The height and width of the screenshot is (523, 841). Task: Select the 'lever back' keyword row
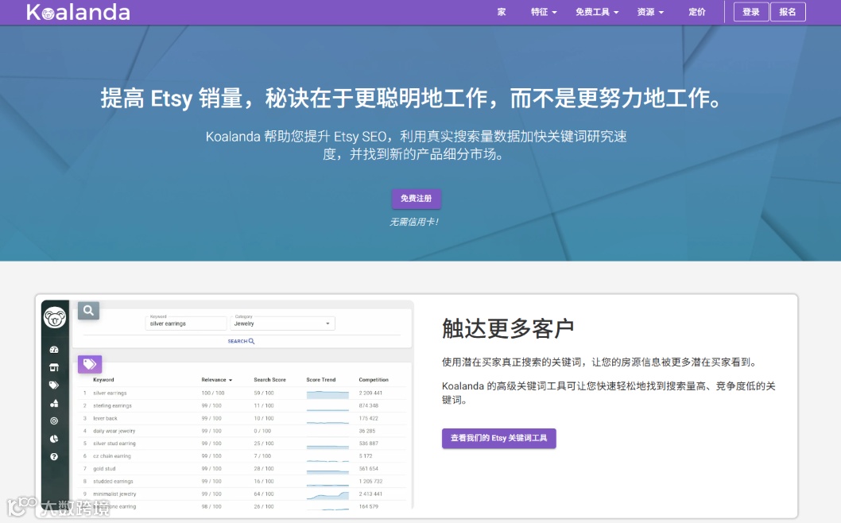(242, 418)
